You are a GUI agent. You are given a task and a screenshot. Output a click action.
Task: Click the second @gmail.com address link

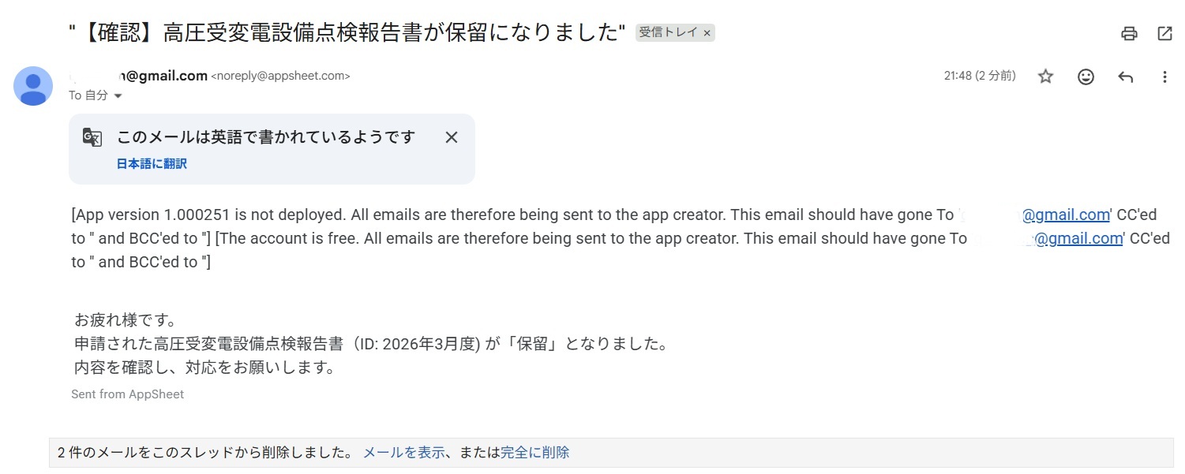point(1078,239)
